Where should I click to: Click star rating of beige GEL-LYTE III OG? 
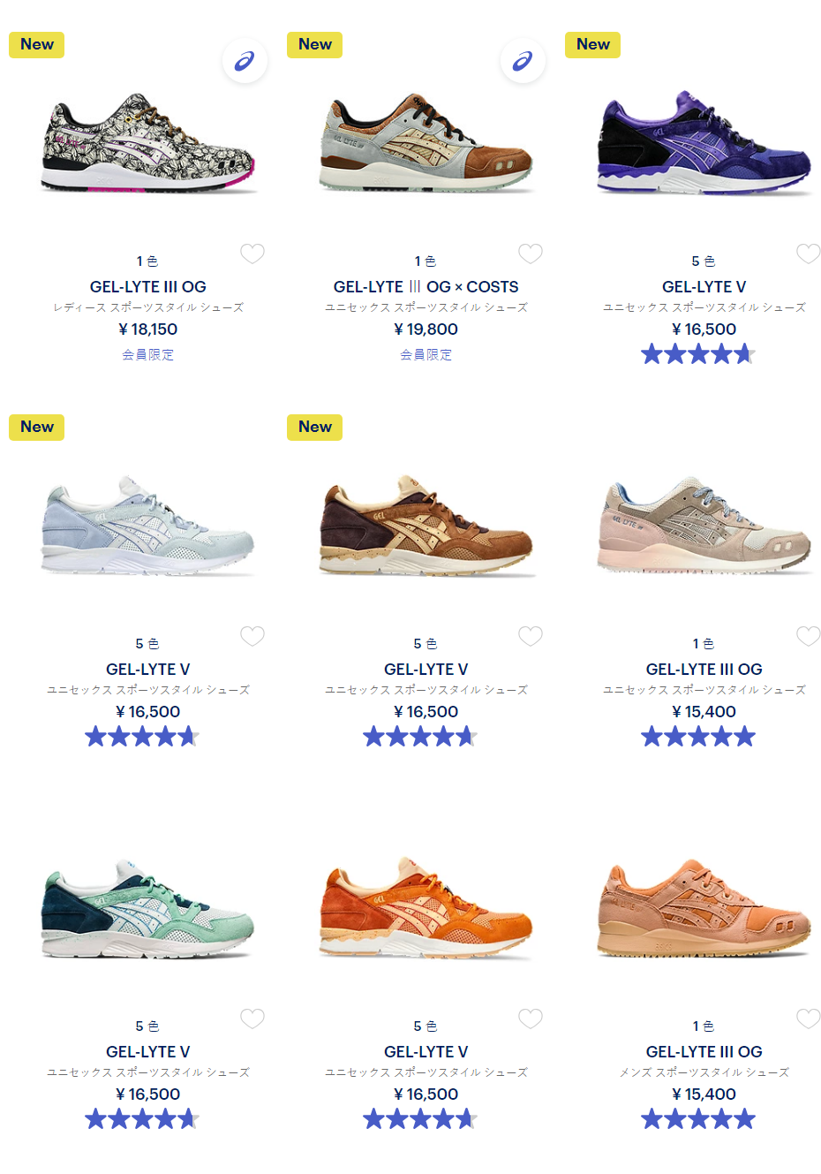tap(698, 737)
